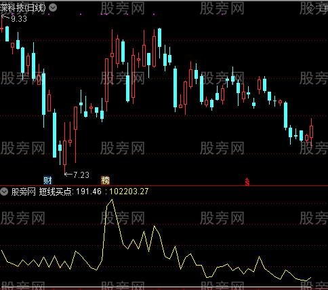Click the highest peak of the yellow indicator line
328x290 pixels.
click(x=112, y=200)
